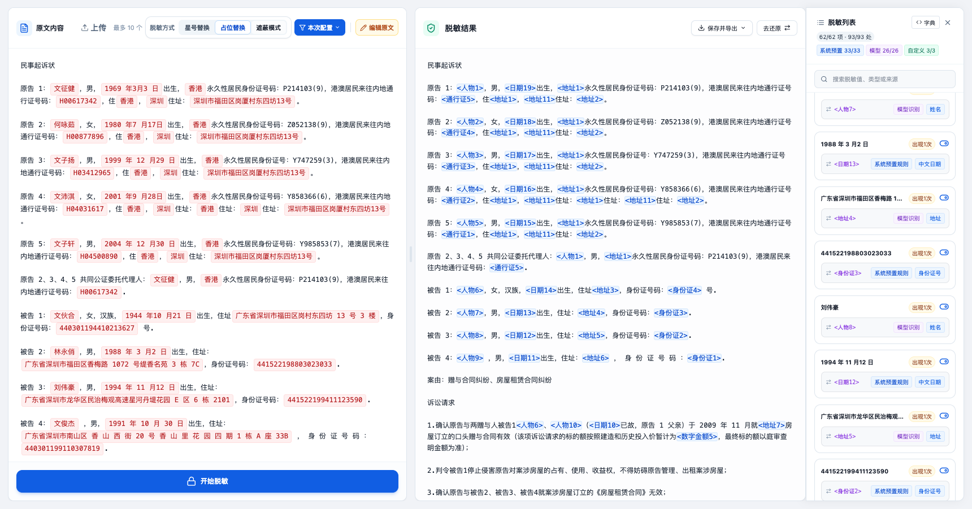
Task: Click <地址7> placeholder in result claims
Action: tap(772, 425)
